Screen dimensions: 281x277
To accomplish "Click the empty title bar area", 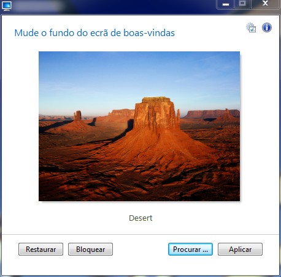I will coord(139,6).
